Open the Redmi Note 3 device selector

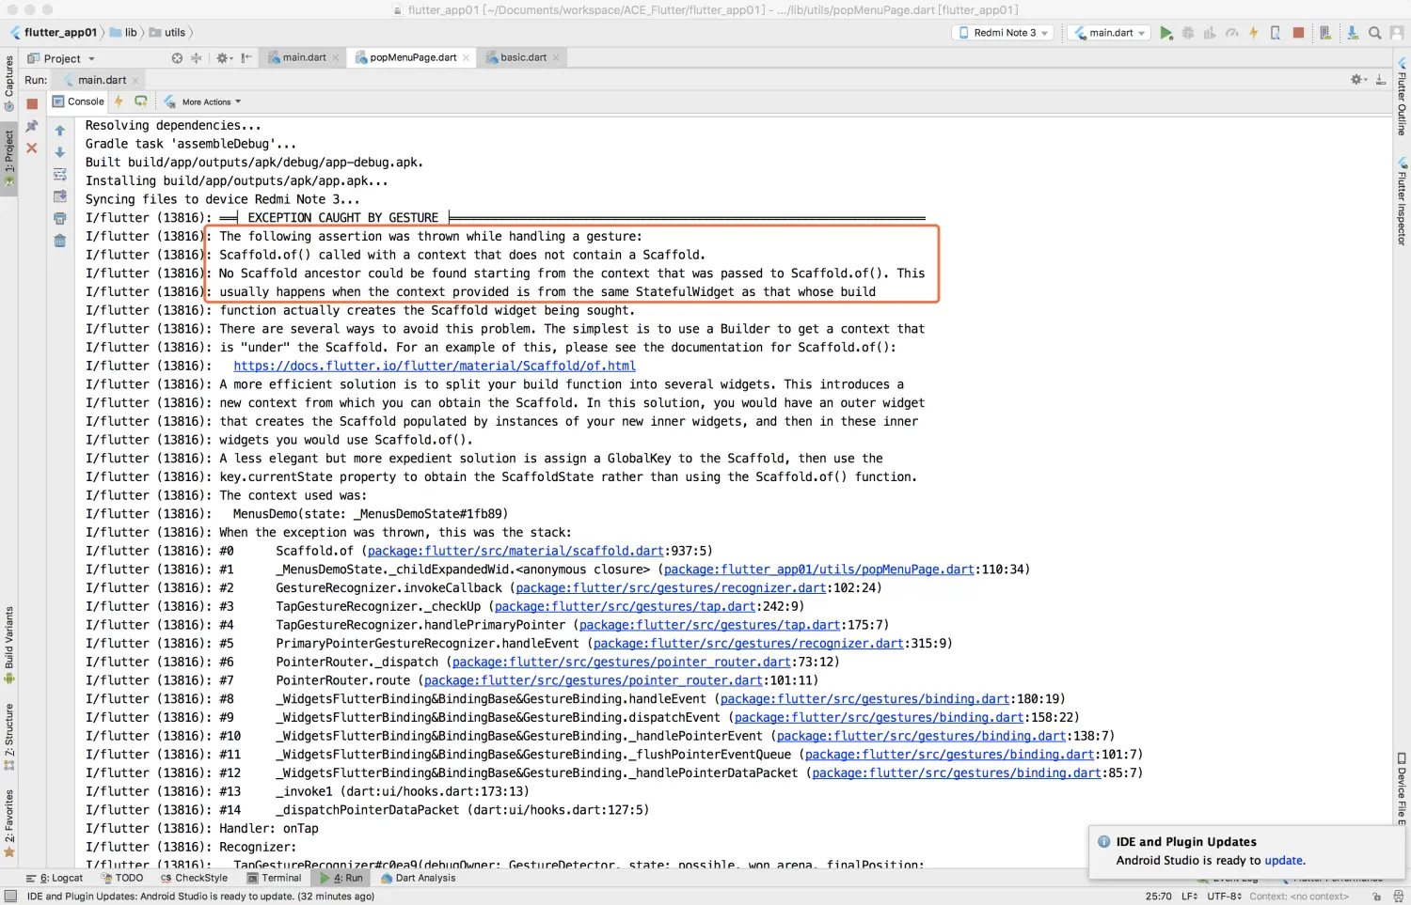1005,33
